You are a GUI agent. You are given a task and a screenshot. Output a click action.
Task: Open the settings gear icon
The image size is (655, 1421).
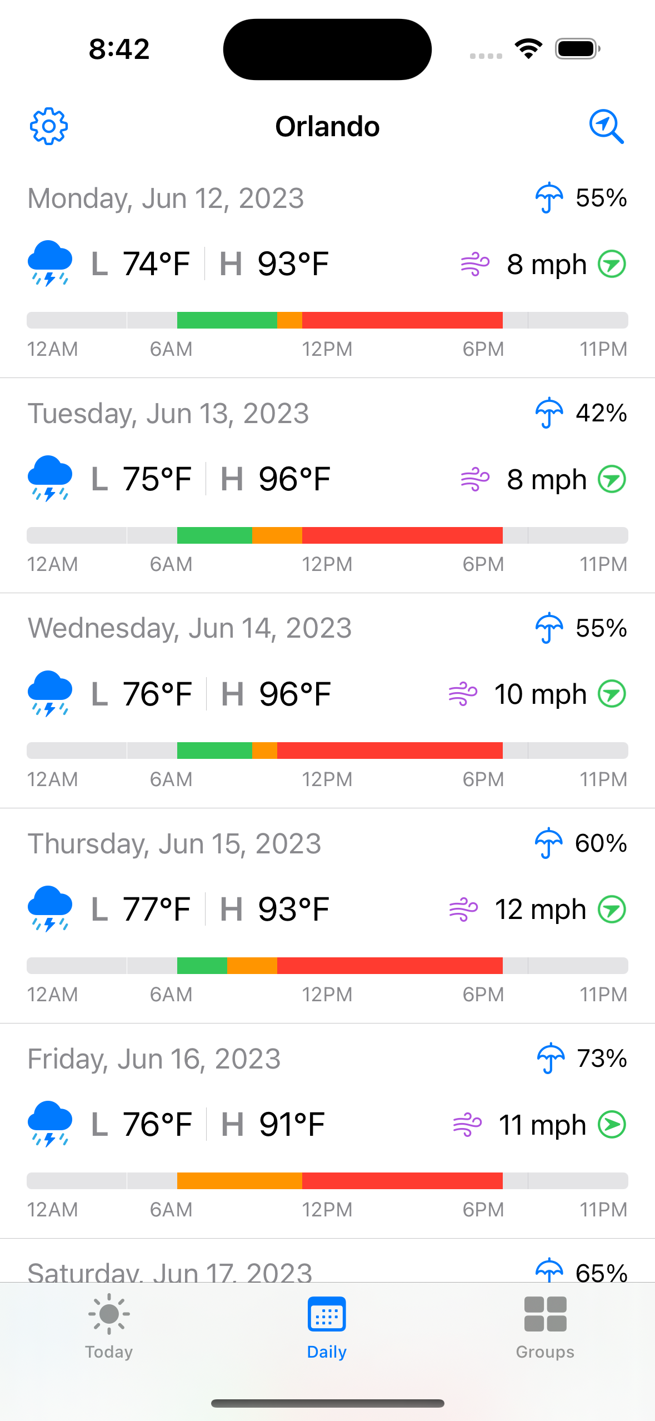pos(49,126)
